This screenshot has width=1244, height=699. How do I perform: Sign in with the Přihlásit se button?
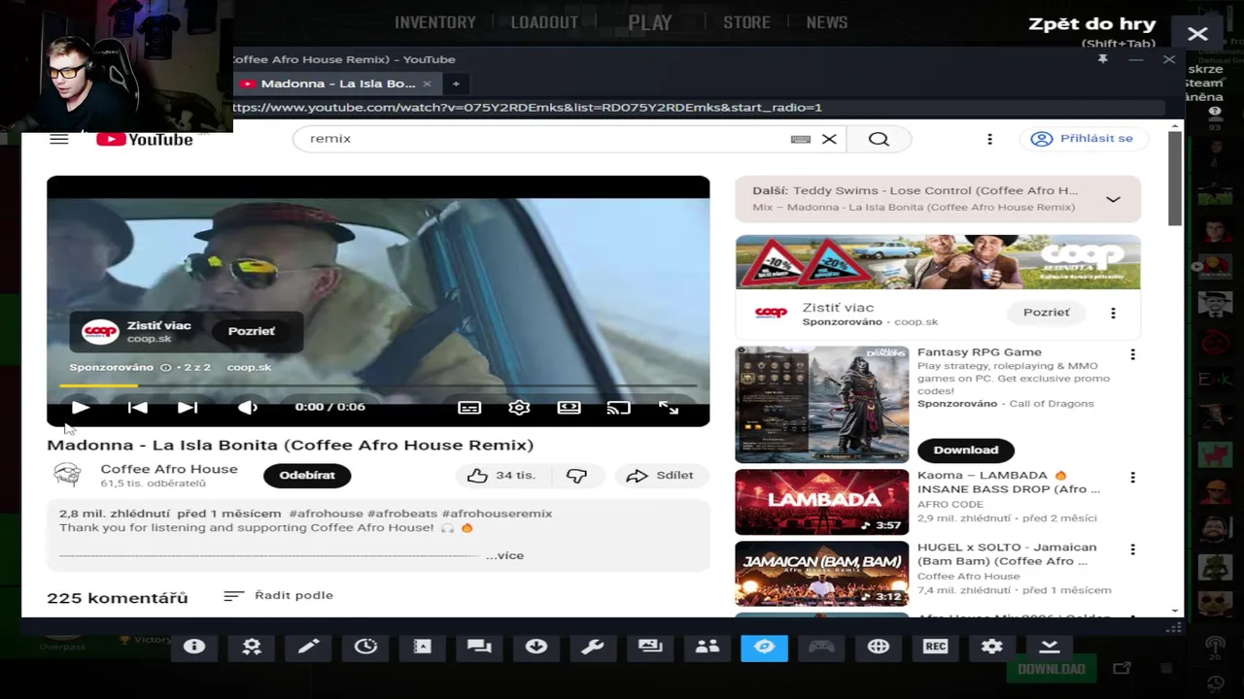click(1082, 139)
